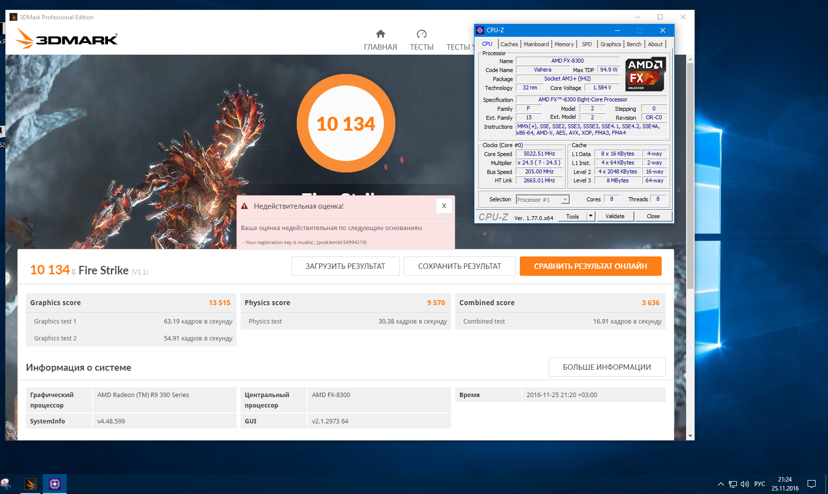Click the Close button at CPU-Z's bottom
This screenshot has width=828, height=494.
click(653, 216)
